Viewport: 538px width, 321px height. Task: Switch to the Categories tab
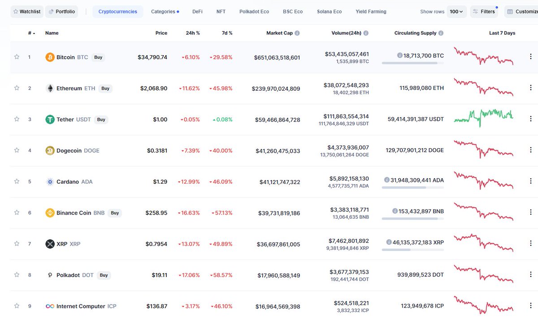click(165, 12)
